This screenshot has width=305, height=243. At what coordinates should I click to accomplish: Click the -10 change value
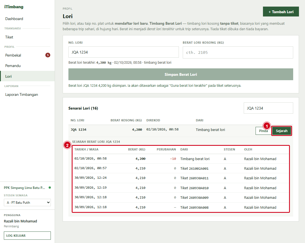(x=173, y=159)
